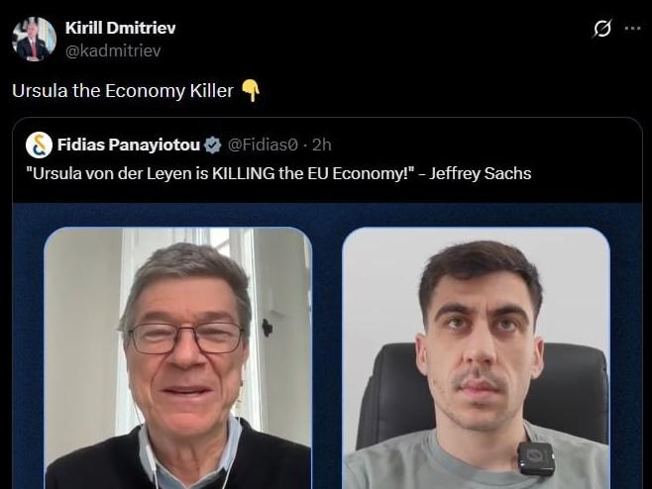Click Fidias Panayiotou's round profile logo
The height and width of the screenshot is (489, 652).
pos(39,145)
